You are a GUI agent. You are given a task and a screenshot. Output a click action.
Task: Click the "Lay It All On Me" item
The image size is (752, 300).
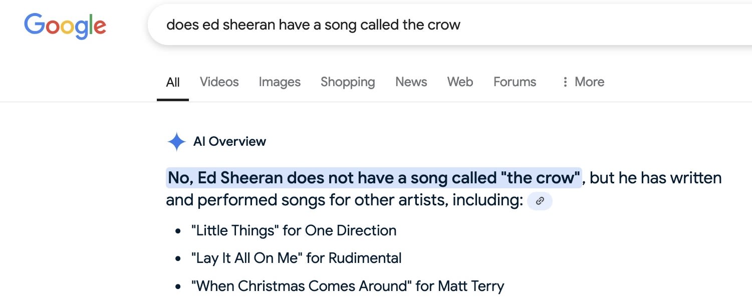tap(297, 258)
